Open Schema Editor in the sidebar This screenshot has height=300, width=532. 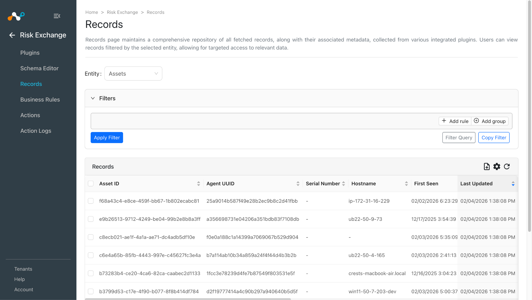(39, 68)
